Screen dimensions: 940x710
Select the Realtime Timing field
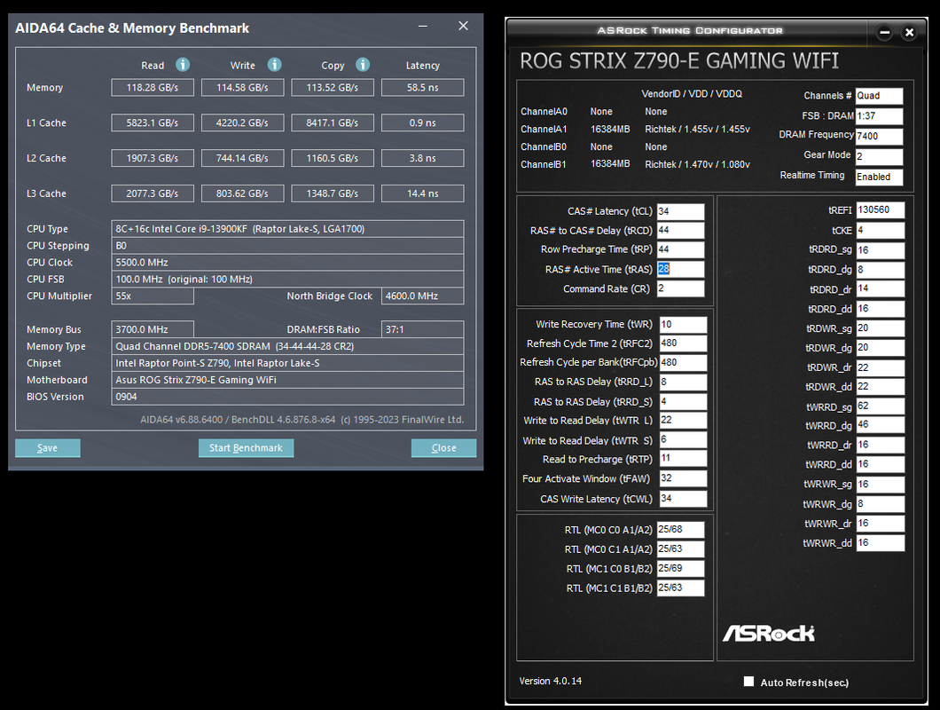tap(879, 177)
